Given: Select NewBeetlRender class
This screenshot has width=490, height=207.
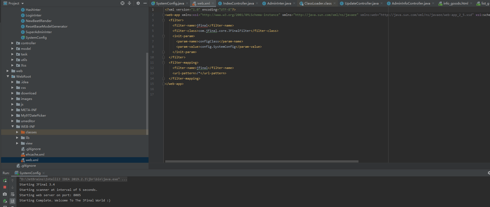Looking at the screenshot, I should click(x=39, y=21).
